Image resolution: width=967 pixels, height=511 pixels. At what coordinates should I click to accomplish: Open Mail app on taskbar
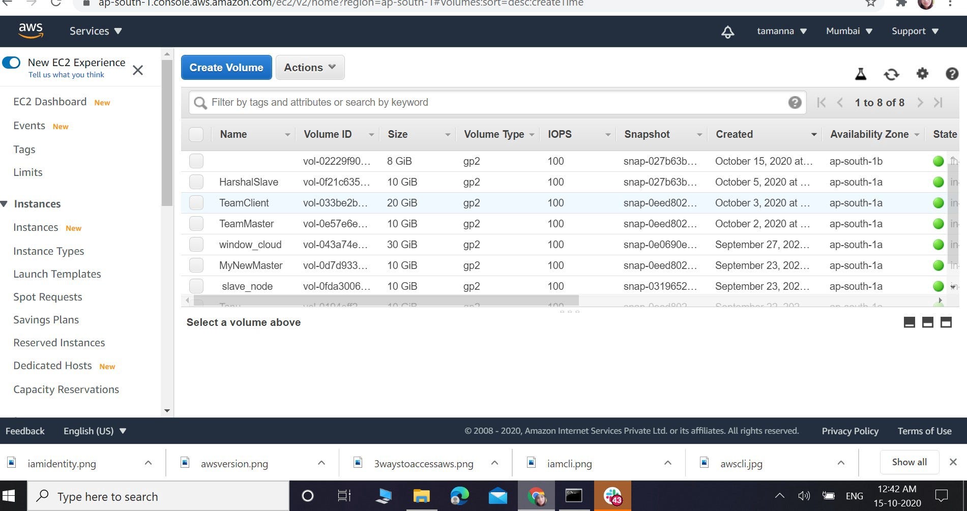[x=498, y=496]
